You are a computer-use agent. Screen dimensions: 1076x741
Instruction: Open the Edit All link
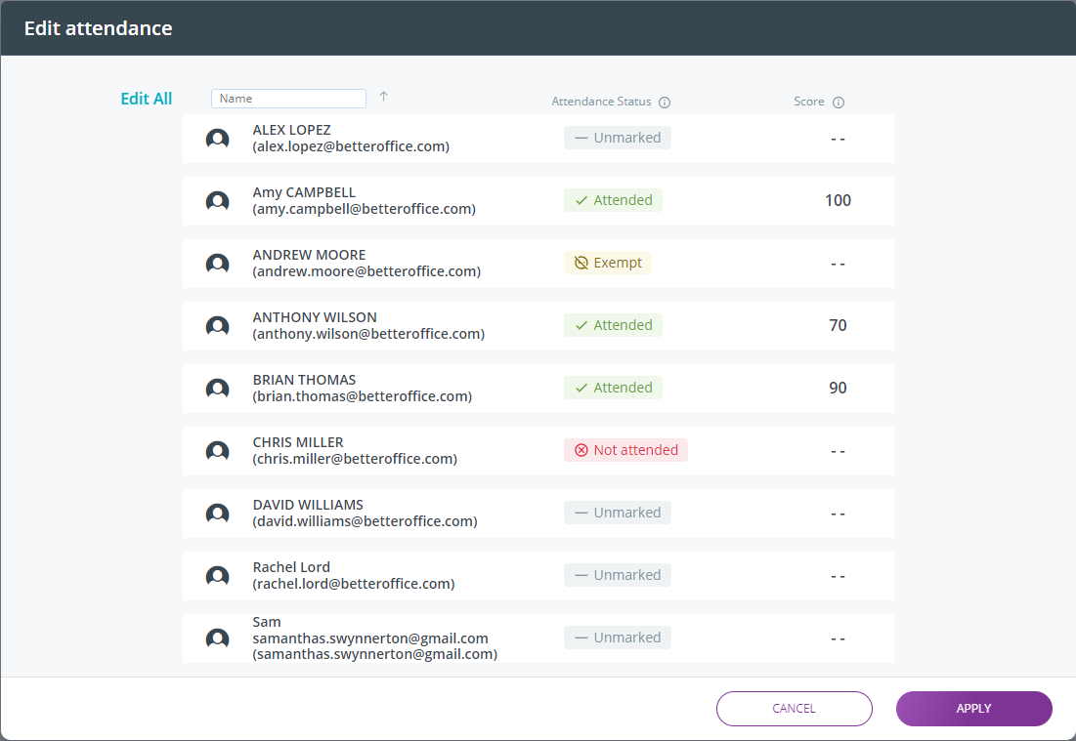(x=146, y=99)
